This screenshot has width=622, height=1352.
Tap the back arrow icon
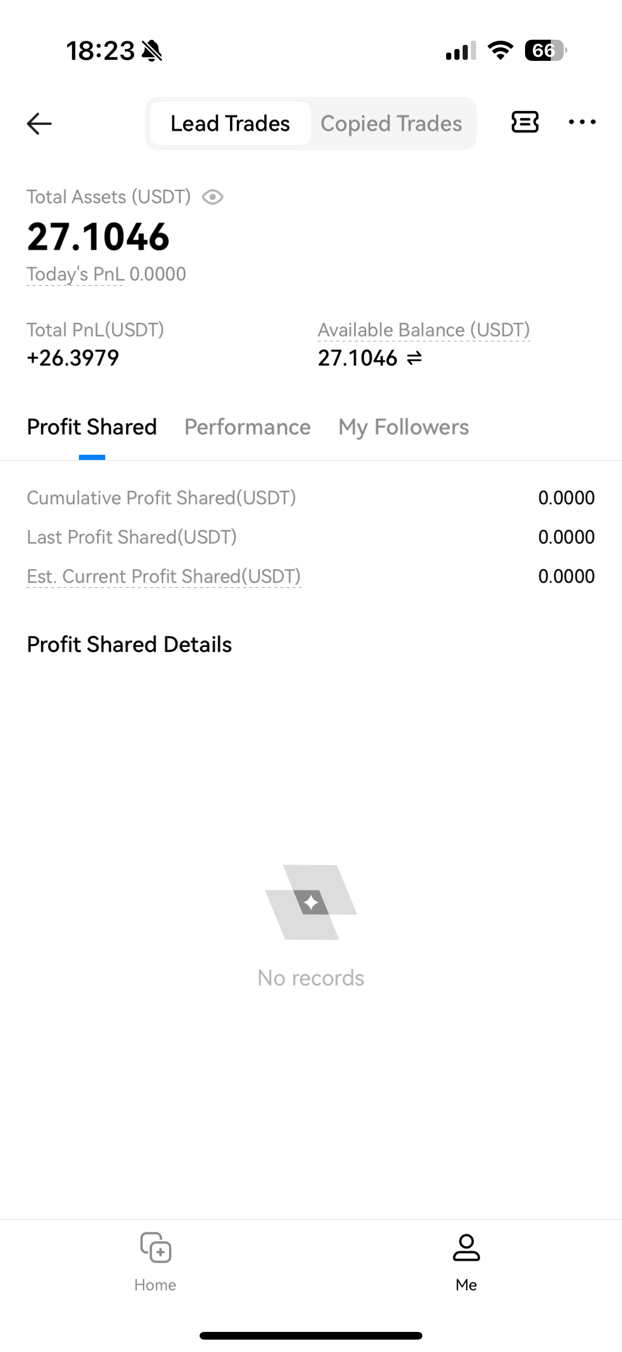click(x=39, y=124)
